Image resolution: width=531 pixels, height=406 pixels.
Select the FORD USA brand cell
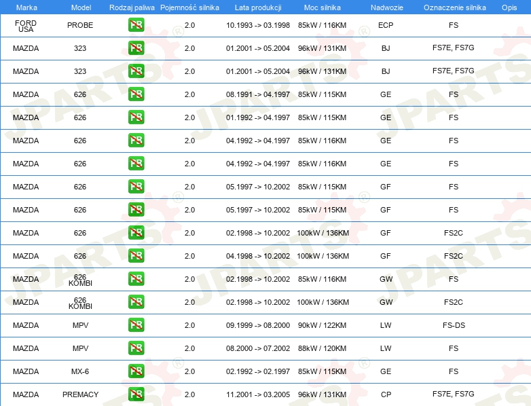click(26, 26)
